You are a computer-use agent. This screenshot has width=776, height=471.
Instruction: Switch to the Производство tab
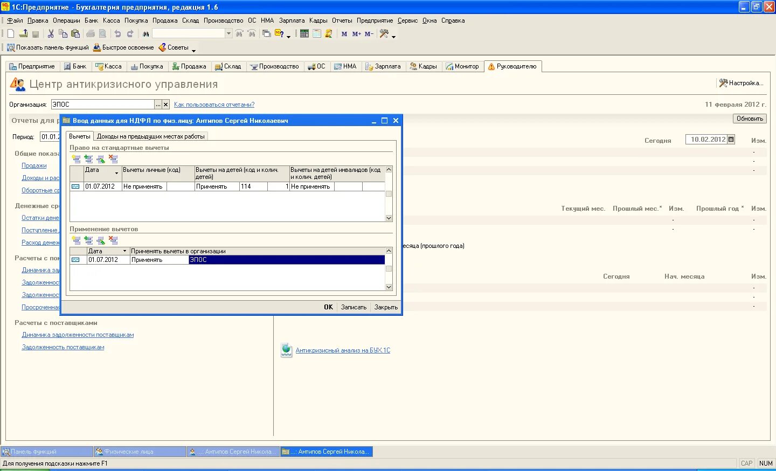point(274,66)
